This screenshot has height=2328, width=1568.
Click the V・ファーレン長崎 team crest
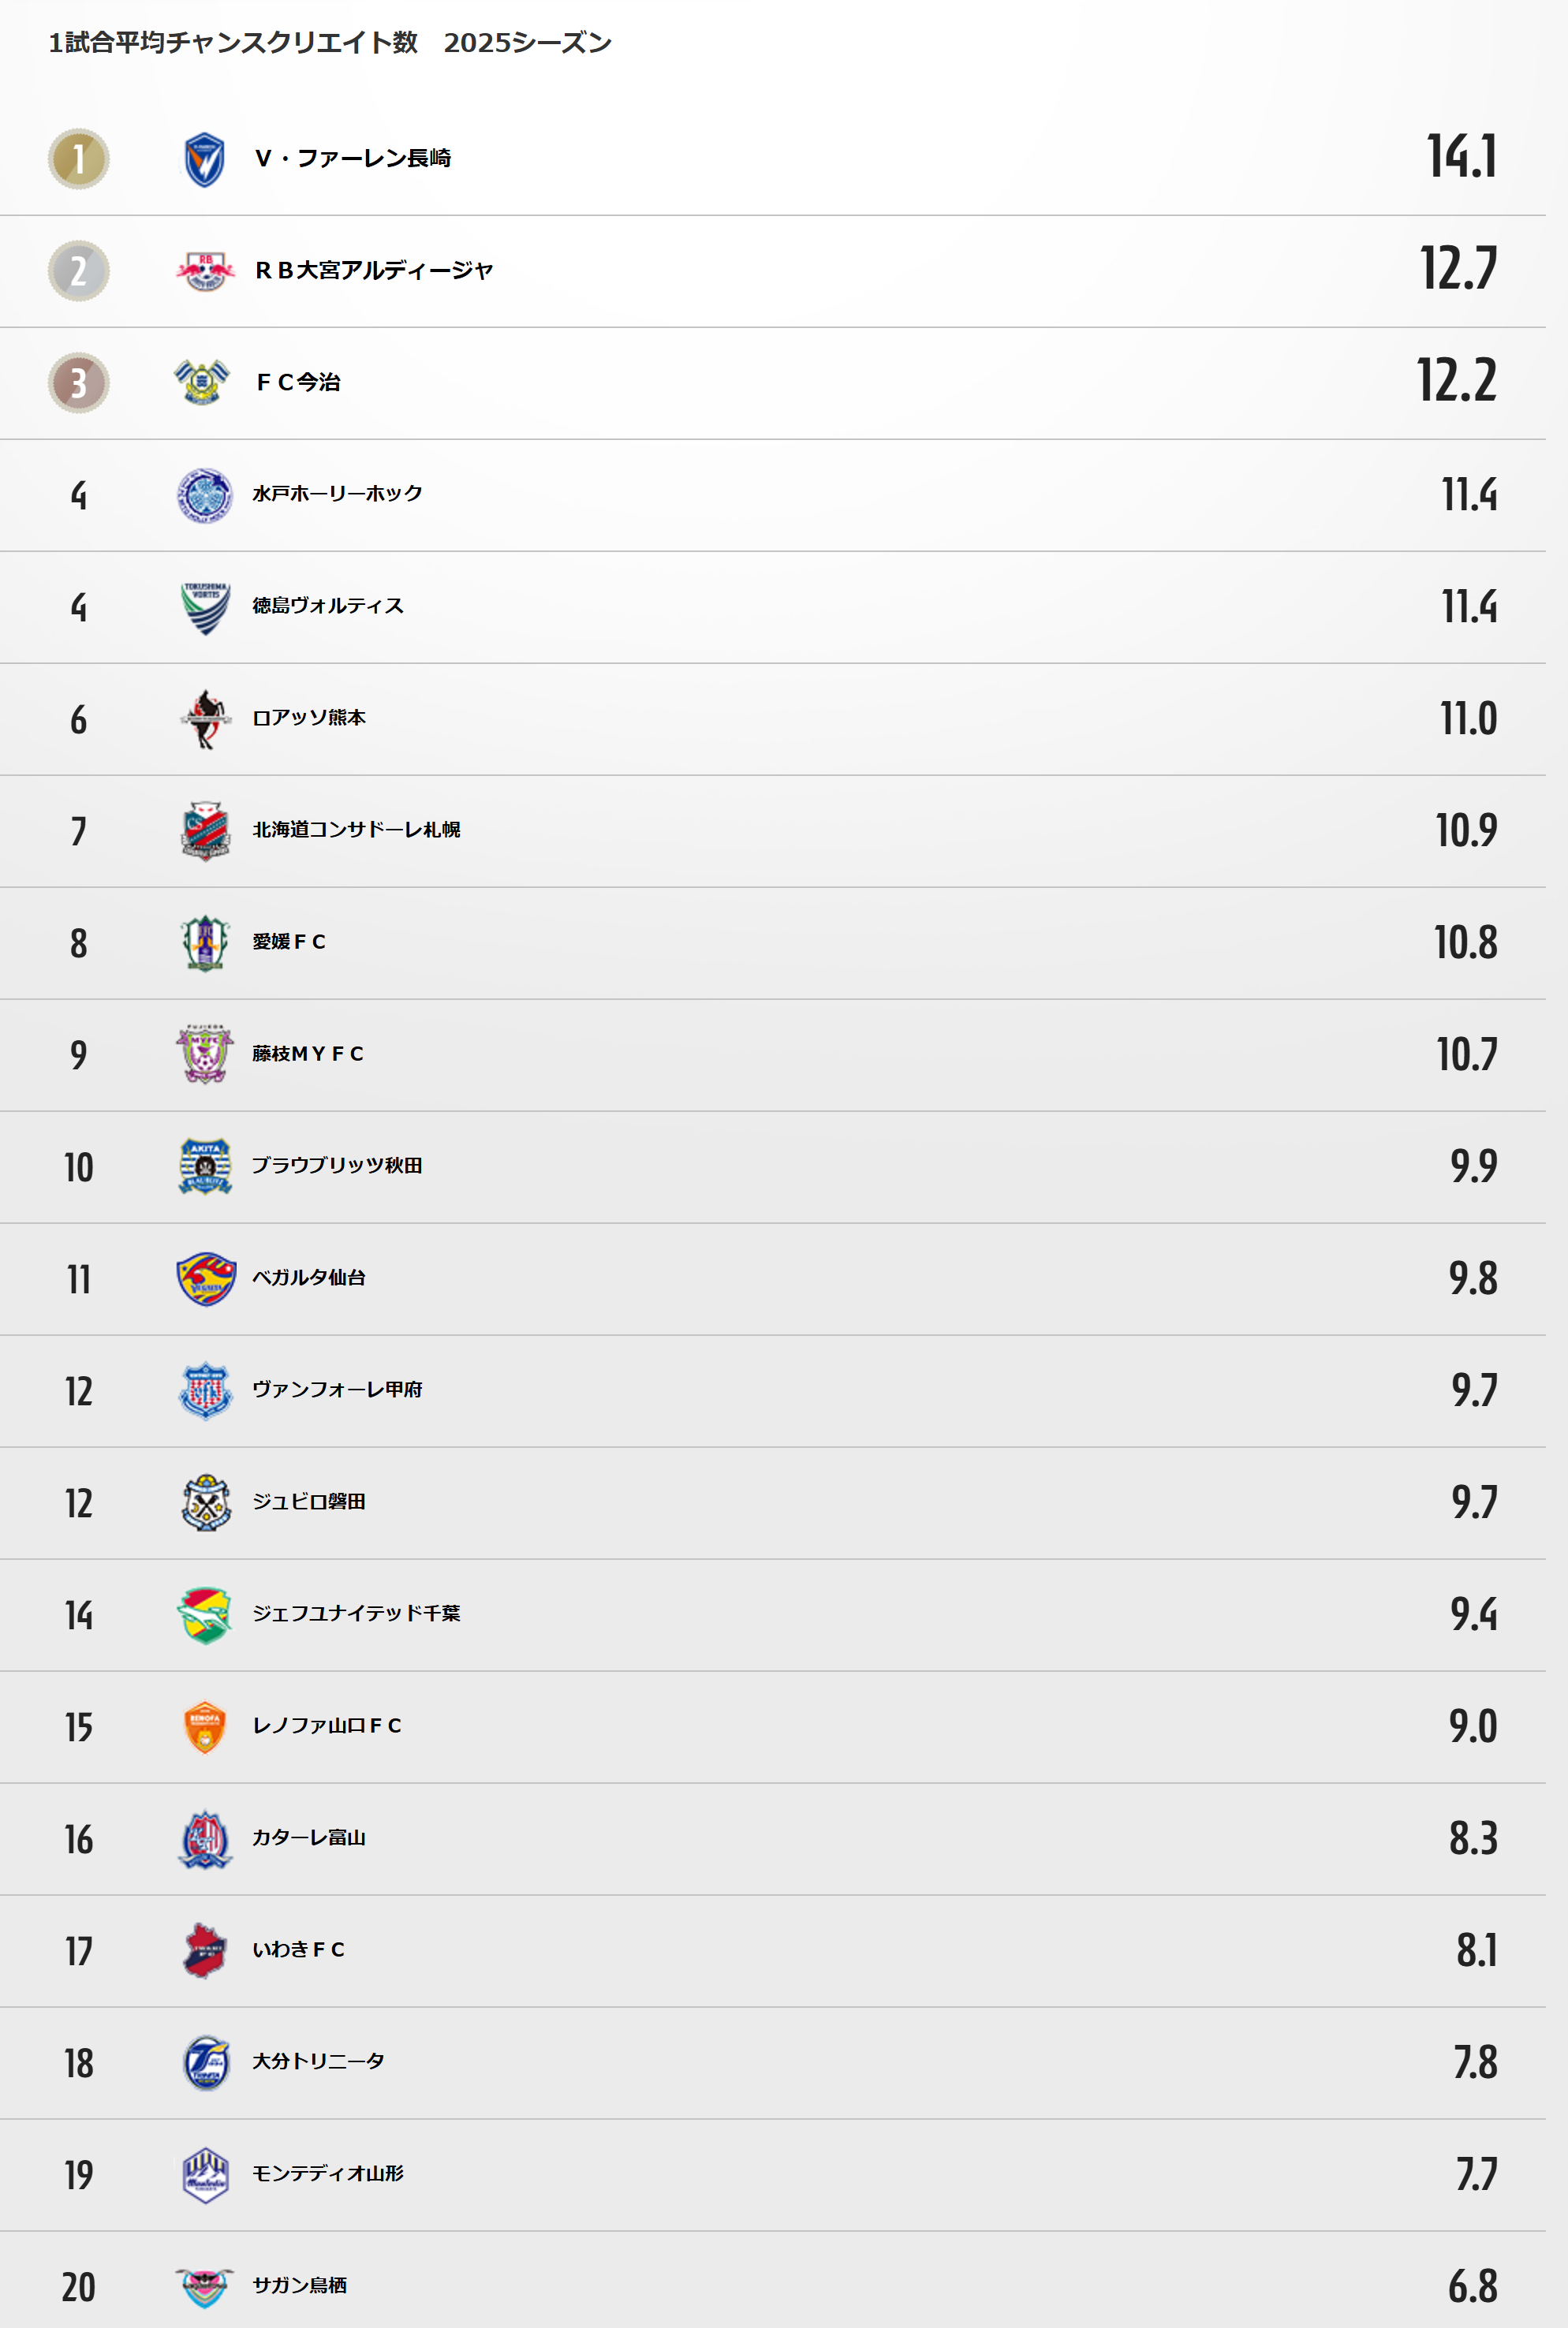point(205,159)
